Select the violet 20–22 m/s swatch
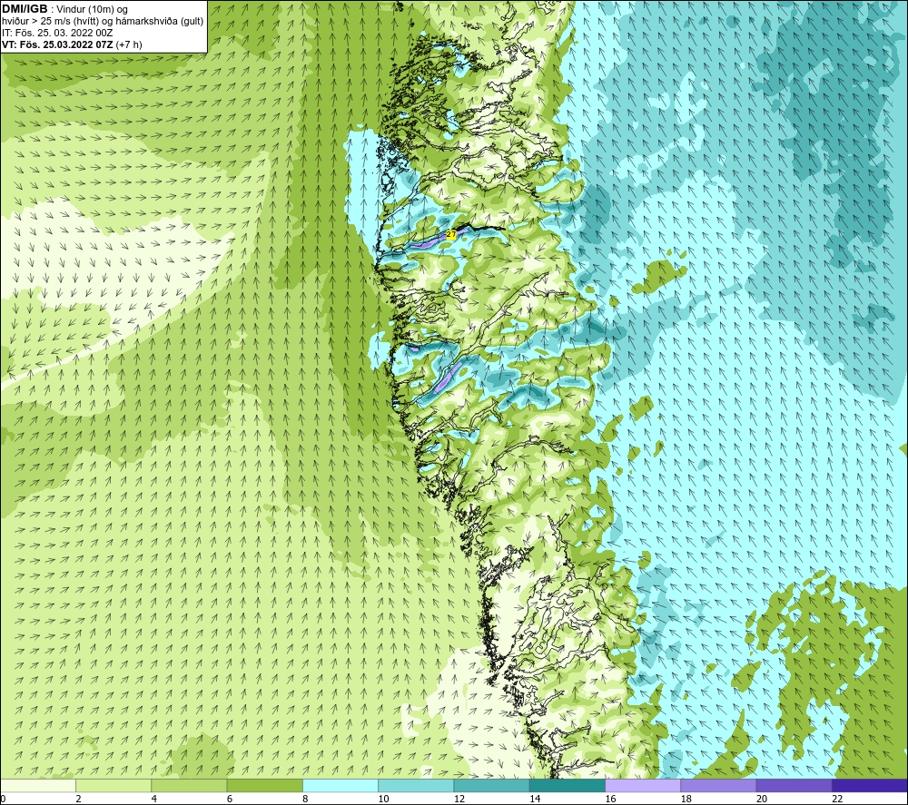The image size is (908, 805). 794,785
